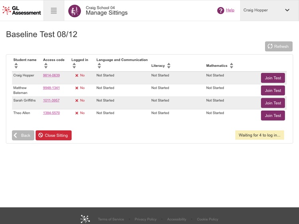Click the Back button
The width and height of the screenshot is (299, 224).
tap(23, 135)
